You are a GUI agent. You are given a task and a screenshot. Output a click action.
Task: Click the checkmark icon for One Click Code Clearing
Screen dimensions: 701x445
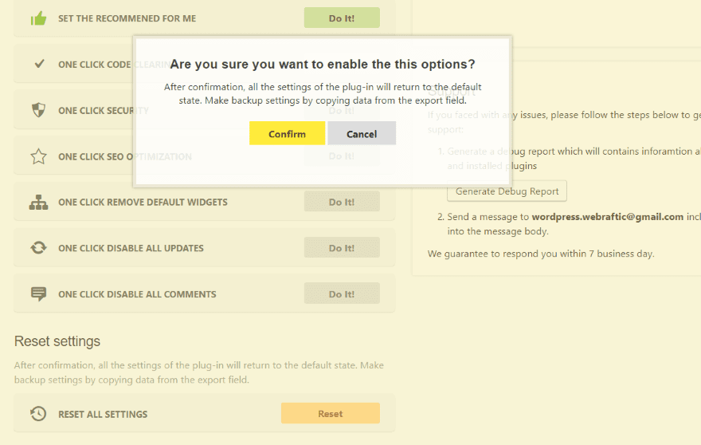39,64
